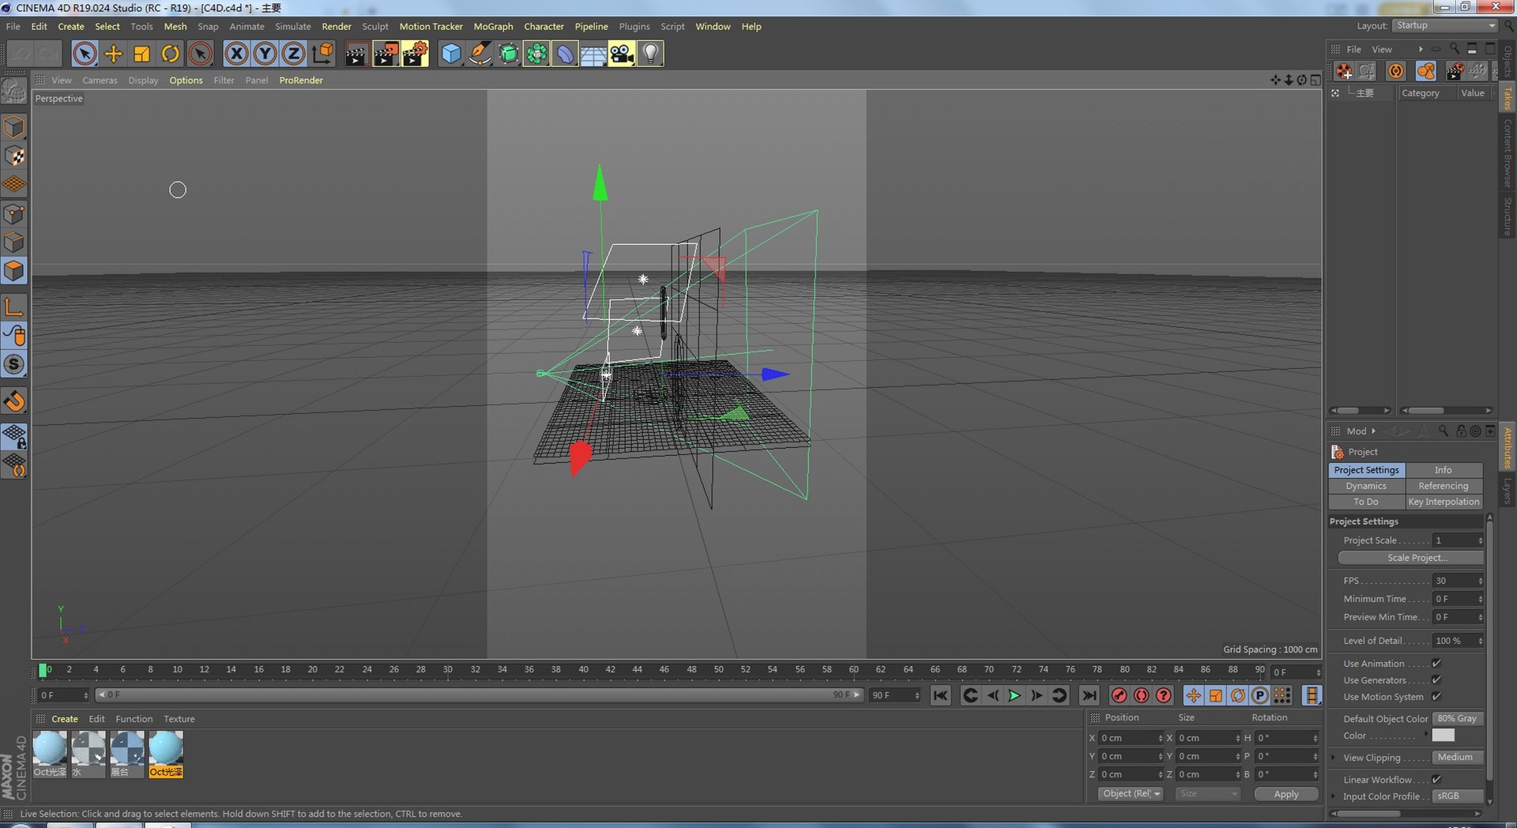The height and width of the screenshot is (828, 1517).
Task: Toggle Use Motion System checkbox
Action: coord(1436,697)
